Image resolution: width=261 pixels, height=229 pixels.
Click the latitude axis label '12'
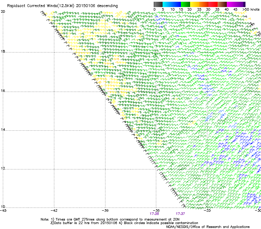pos(3,168)
